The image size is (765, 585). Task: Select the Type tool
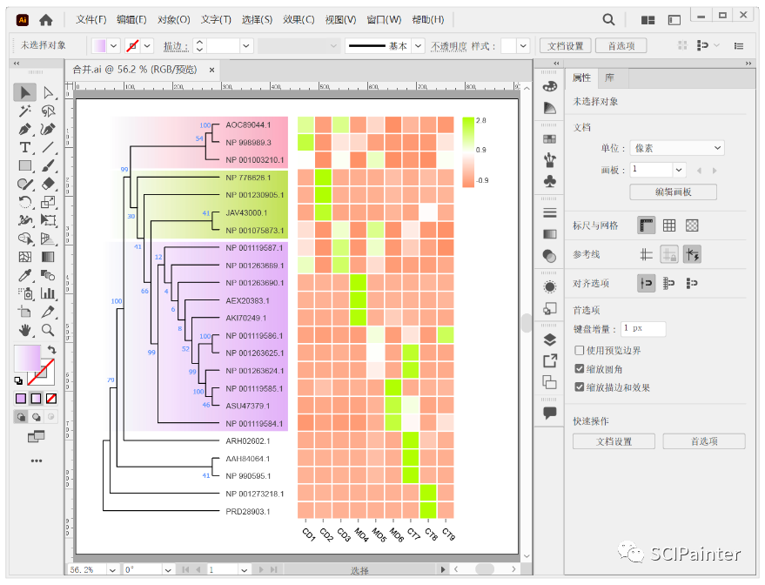click(x=25, y=147)
